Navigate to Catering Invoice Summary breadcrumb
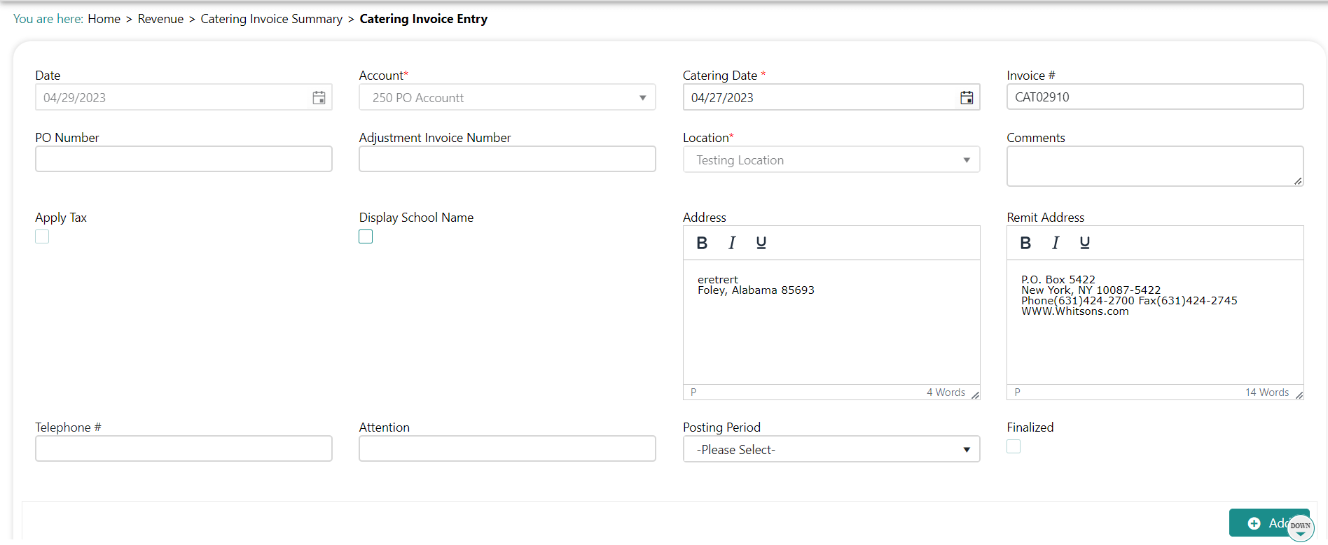1328x545 pixels. (x=271, y=19)
